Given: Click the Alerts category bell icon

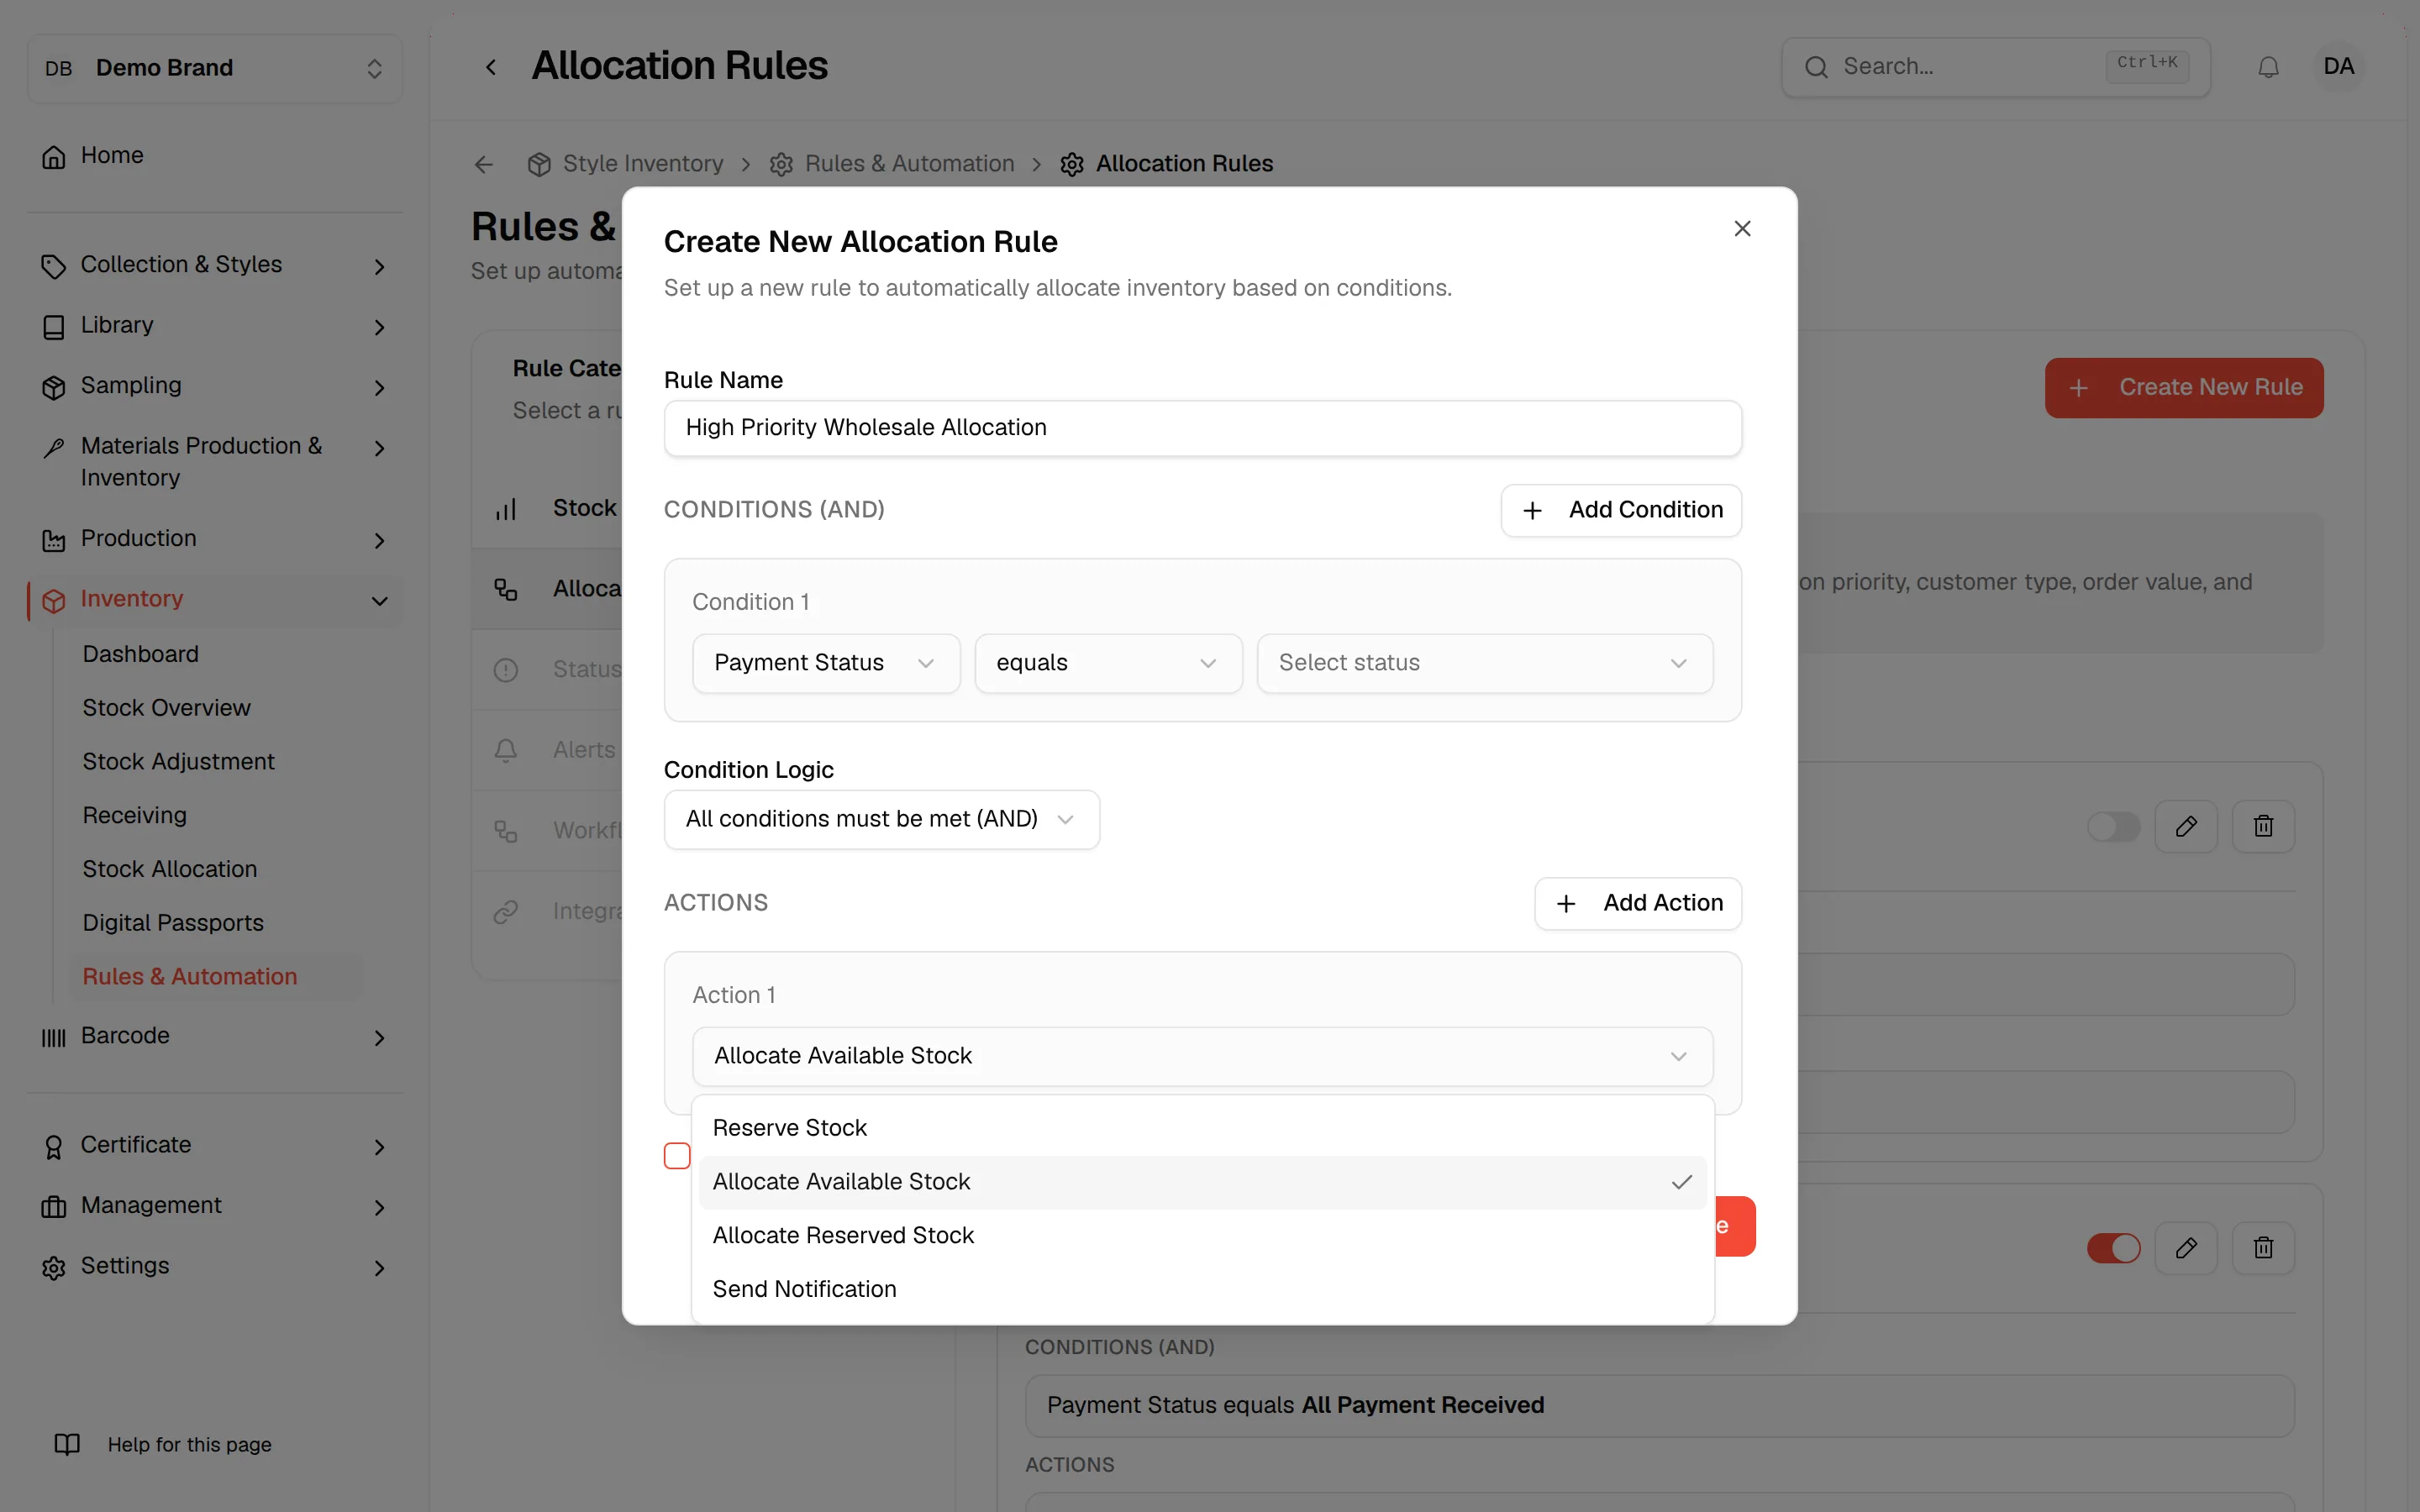Looking at the screenshot, I should tap(506, 750).
